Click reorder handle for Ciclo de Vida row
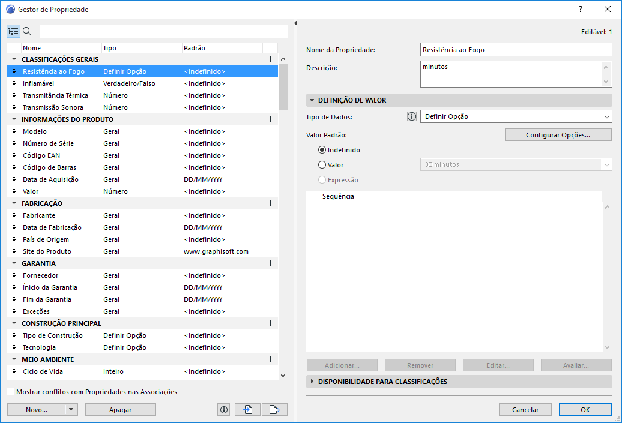Screen dimensions: 622x423 [x=14, y=371]
